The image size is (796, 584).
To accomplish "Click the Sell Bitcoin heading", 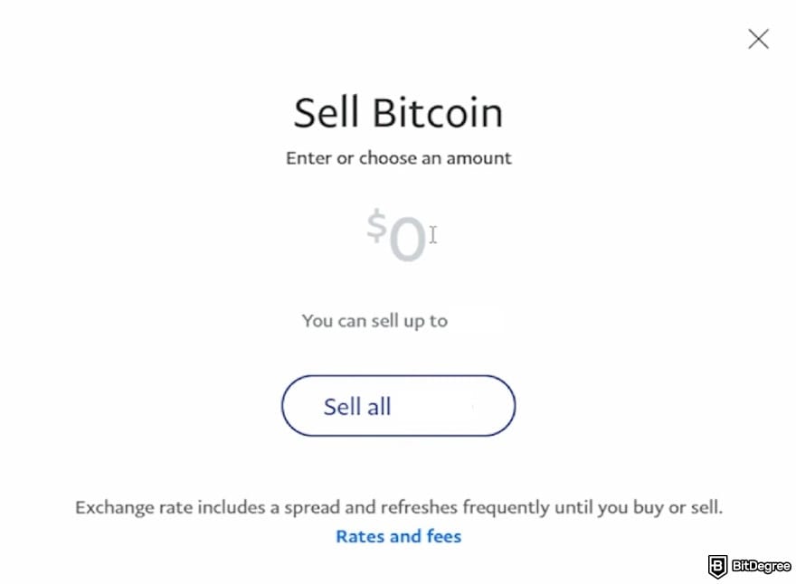I will [x=398, y=111].
